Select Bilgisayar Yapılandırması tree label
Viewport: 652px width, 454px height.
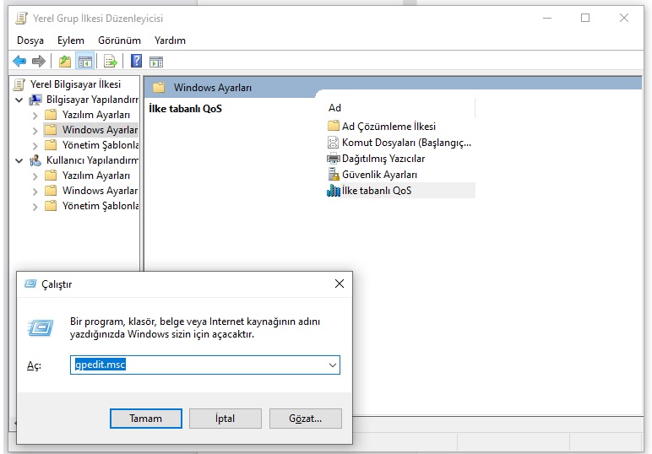point(92,100)
